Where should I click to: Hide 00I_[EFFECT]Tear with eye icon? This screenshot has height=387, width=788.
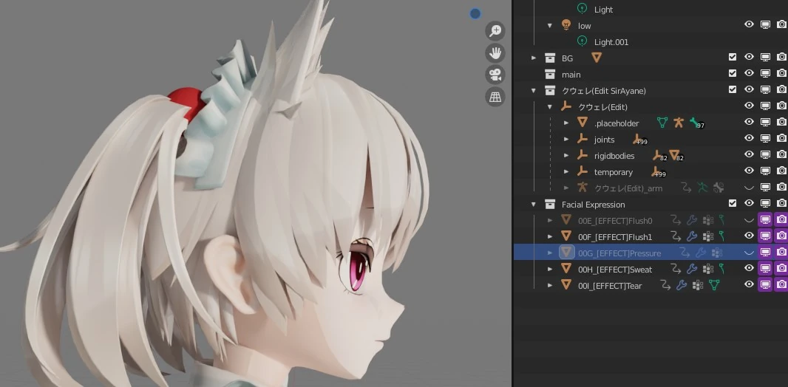(x=749, y=284)
